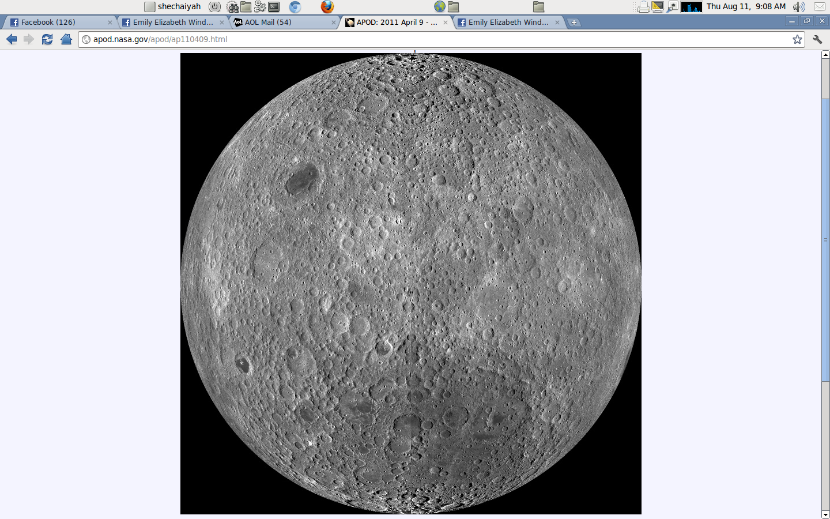830x519 pixels.
Task: Launch Firefox from the top panel launcher
Action: (x=327, y=7)
